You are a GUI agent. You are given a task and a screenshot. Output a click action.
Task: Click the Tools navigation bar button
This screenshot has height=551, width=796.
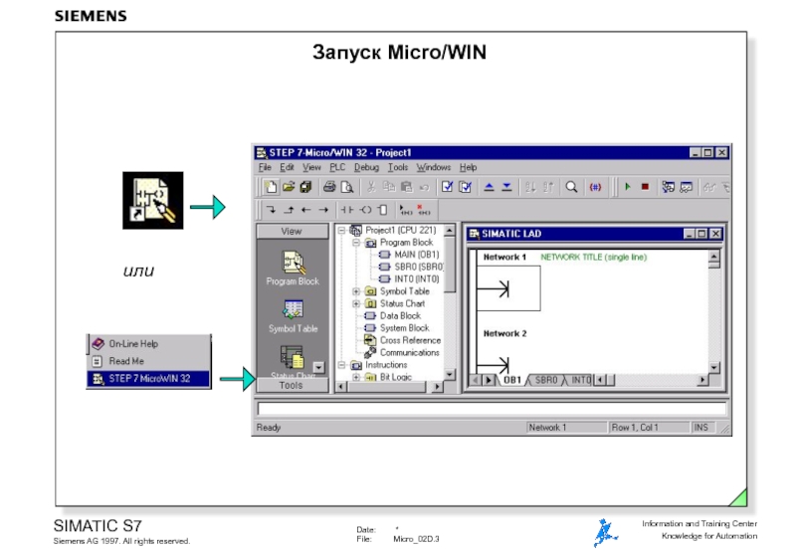click(x=292, y=386)
